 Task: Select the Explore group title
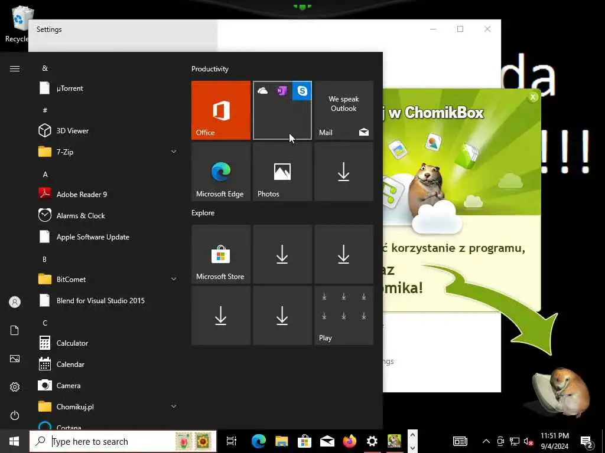[203, 213]
